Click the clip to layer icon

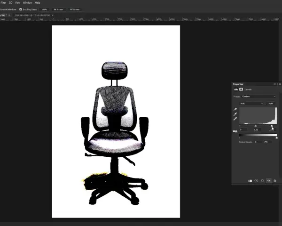click(250, 181)
